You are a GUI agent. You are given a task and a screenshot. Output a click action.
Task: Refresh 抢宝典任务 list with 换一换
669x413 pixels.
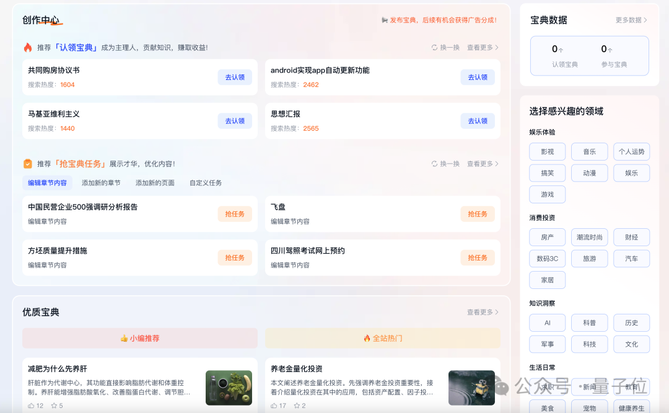pos(445,164)
